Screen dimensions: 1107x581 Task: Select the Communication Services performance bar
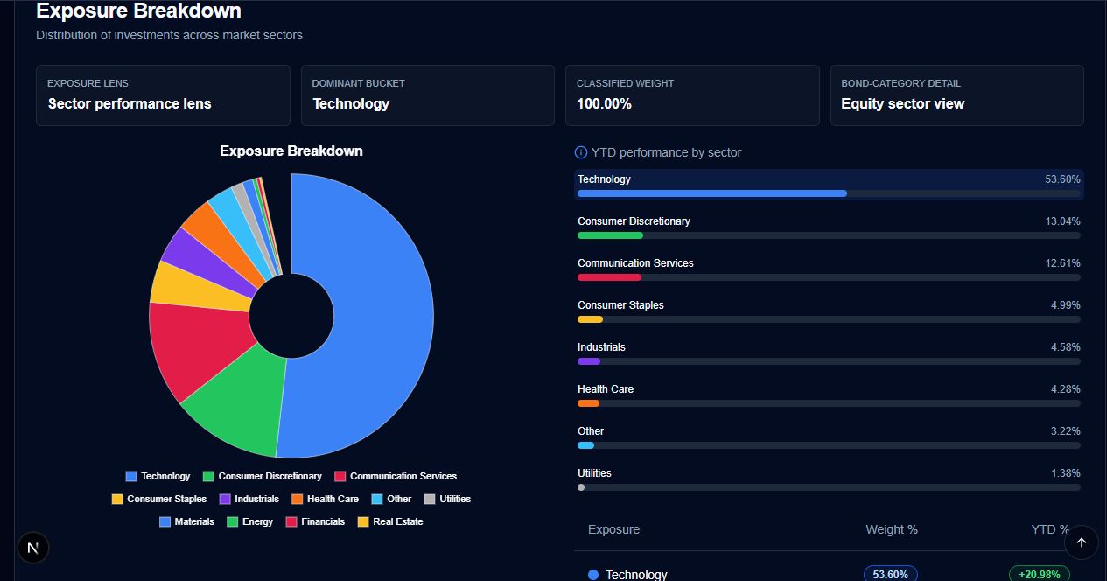pyautogui.click(x=829, y=277)
